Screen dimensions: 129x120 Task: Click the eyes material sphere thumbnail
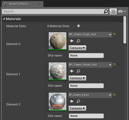pos(58,102)
